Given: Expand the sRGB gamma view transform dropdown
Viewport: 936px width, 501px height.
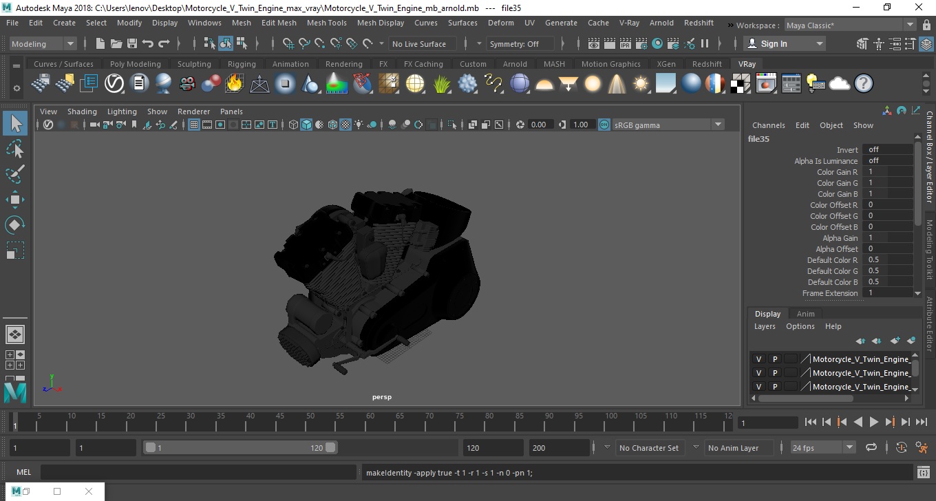Looking at the screenshot, I should (718, 125).
